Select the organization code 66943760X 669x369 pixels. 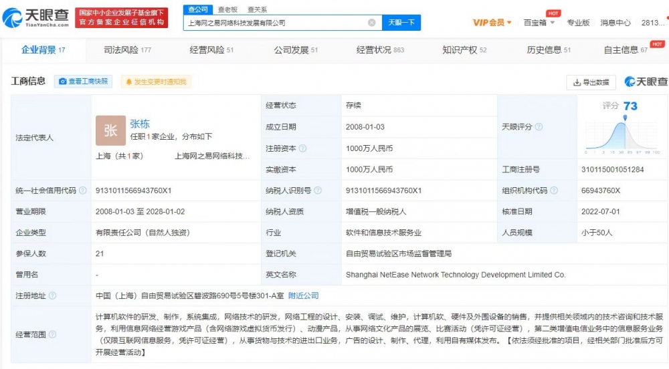tap(600, 191)
